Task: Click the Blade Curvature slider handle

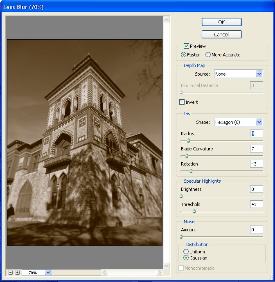Action: point(187,156)
